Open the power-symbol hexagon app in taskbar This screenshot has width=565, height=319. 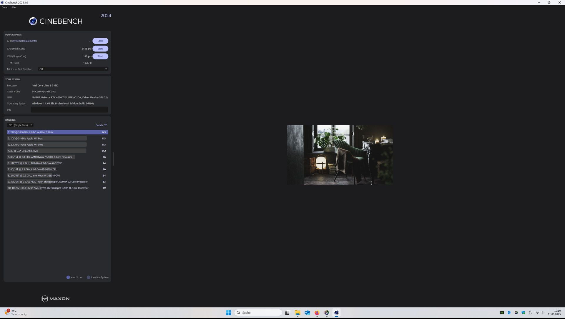pos(327,313)
